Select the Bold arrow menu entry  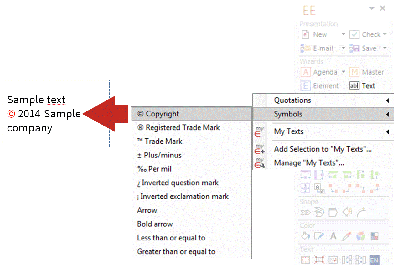(191, 224)
